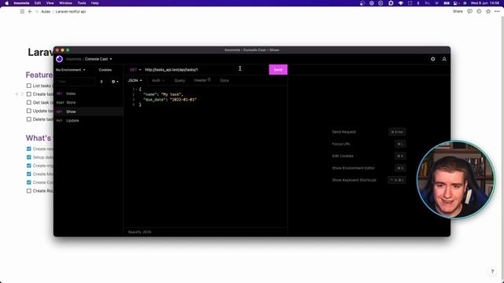Check the 'List tasks' Notion checkbox
This screenshot has width=504, height=283.
click(x=29, y=86)
